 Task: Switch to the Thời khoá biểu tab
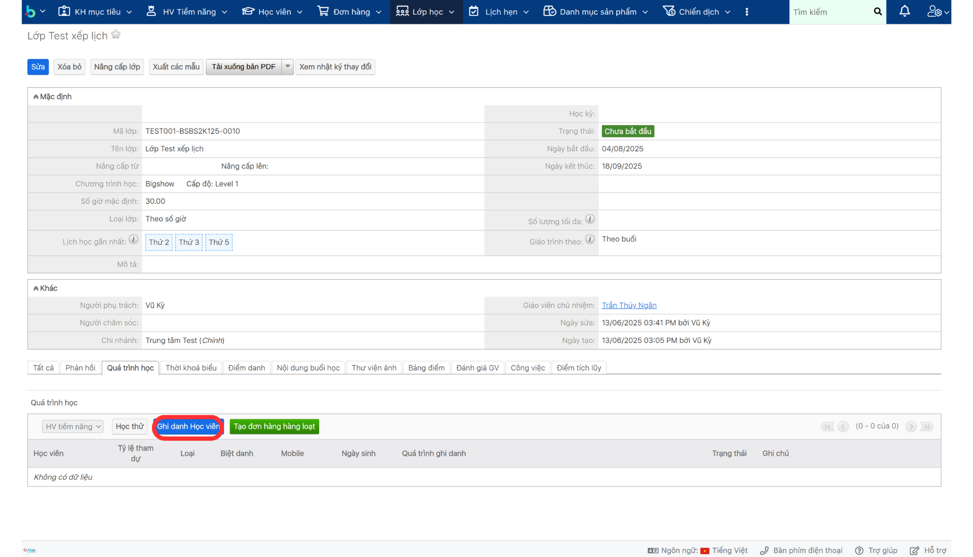pos(191,368)
